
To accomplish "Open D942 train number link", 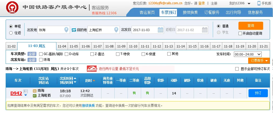I will pos(16,93).
